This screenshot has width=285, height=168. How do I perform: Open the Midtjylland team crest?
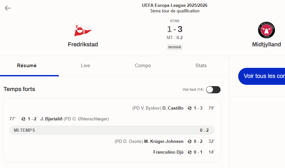[266, 30]
